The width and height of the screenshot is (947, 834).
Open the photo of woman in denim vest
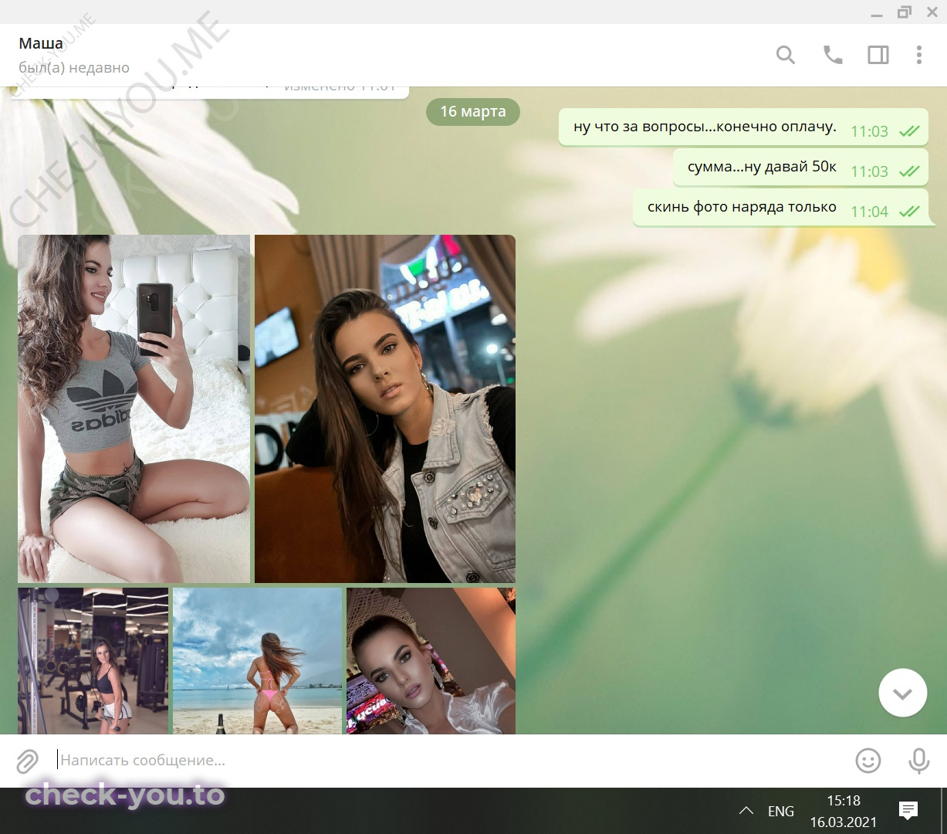(385, 409)
